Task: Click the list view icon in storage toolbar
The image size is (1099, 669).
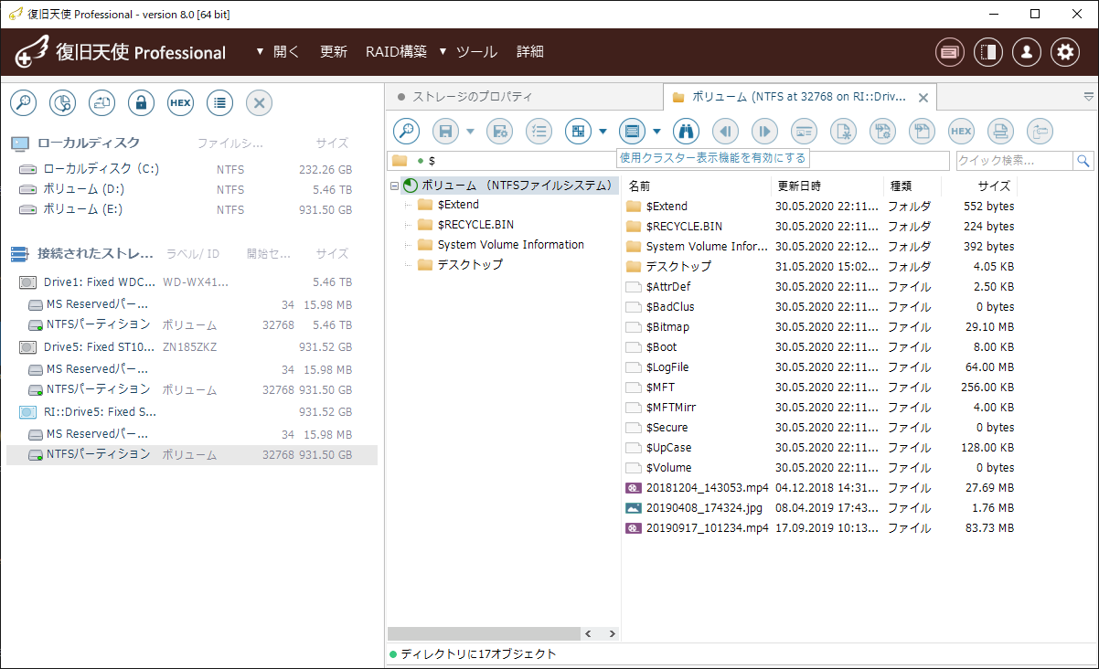Action: pos(219,103)
